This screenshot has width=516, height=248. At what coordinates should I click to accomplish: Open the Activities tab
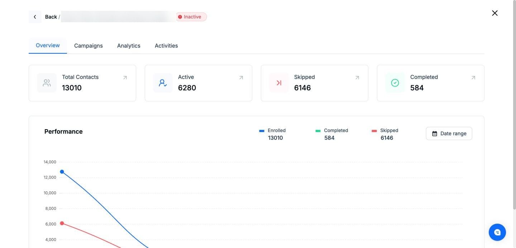[x=166, y=46]
